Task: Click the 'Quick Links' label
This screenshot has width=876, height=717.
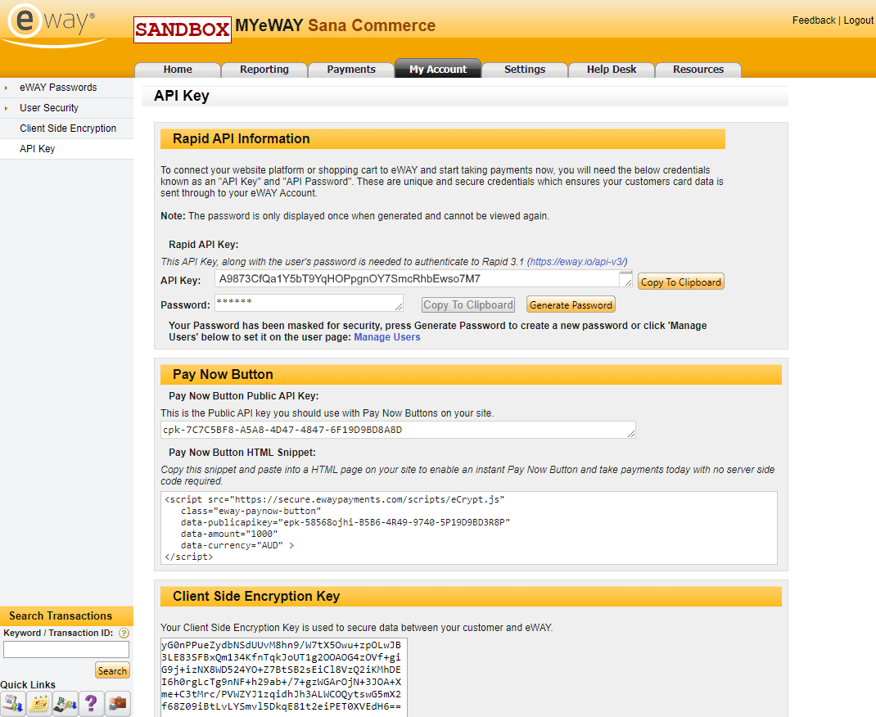Action: [28, 684]
